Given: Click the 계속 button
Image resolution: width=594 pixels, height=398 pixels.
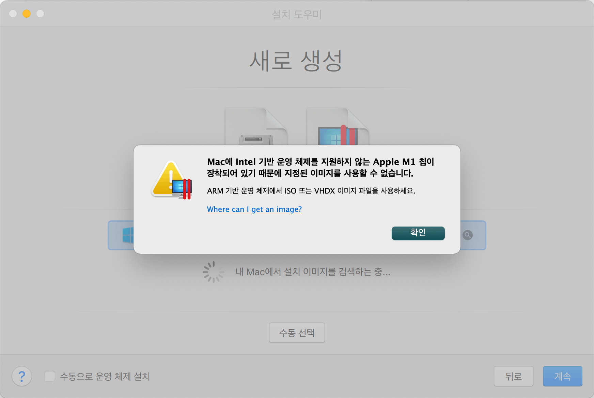Looking at the screenshot, I should pyautogui.click(x=562, y=376).
